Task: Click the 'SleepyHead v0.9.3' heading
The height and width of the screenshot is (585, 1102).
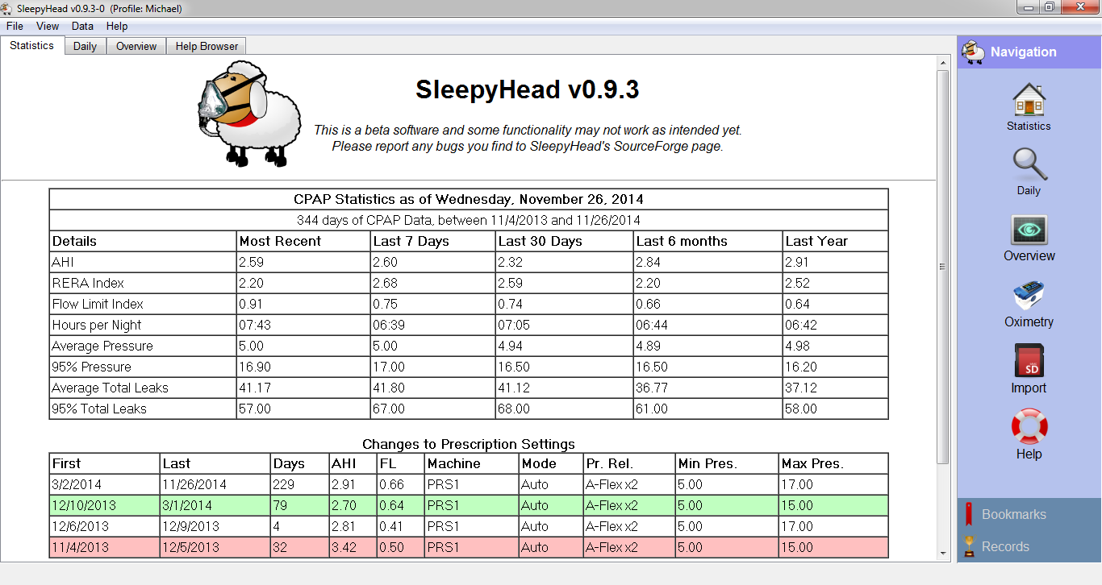Action: 528,89
